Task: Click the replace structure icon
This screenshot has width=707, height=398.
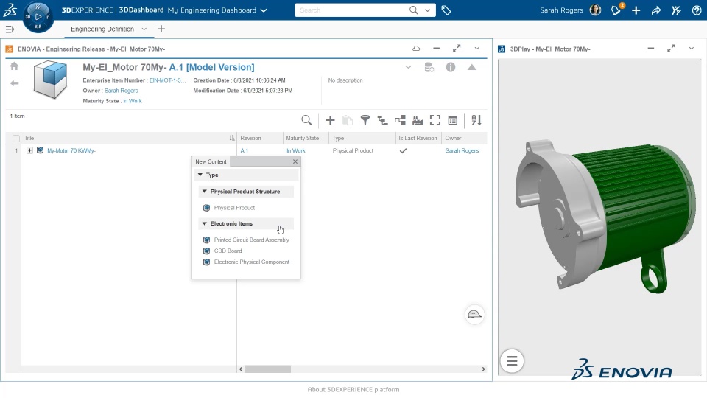Action: [400, 120]
